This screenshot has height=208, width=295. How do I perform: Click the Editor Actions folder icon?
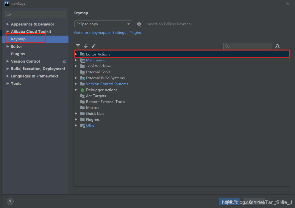(x=82, y=54)
